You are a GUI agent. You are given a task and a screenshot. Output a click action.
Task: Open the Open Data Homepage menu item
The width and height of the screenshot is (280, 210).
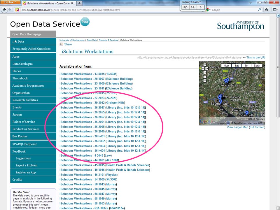tap(33, 34)
